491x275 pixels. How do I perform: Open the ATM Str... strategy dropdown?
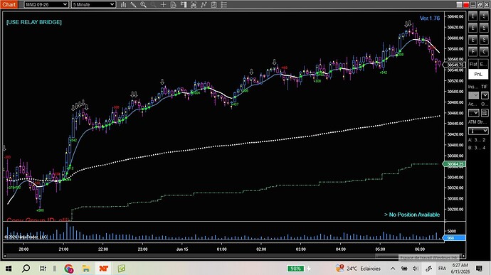pyautogui.click(x=478, y=131)
